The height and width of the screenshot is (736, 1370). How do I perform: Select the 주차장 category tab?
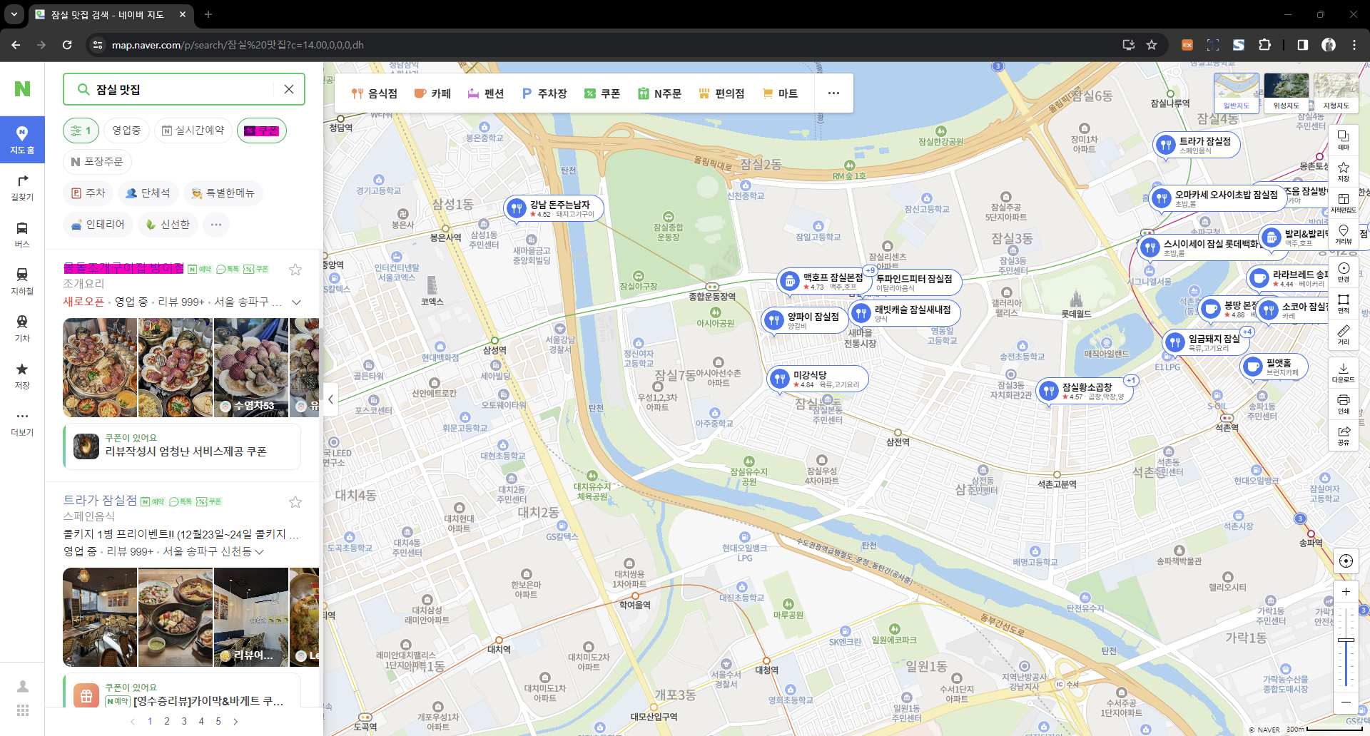[x=544, y=93]
